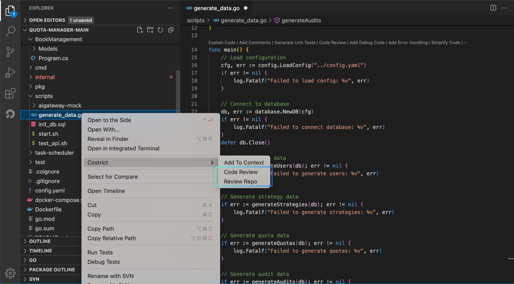Select Code Review from Costrict submenu

(241, 172)
